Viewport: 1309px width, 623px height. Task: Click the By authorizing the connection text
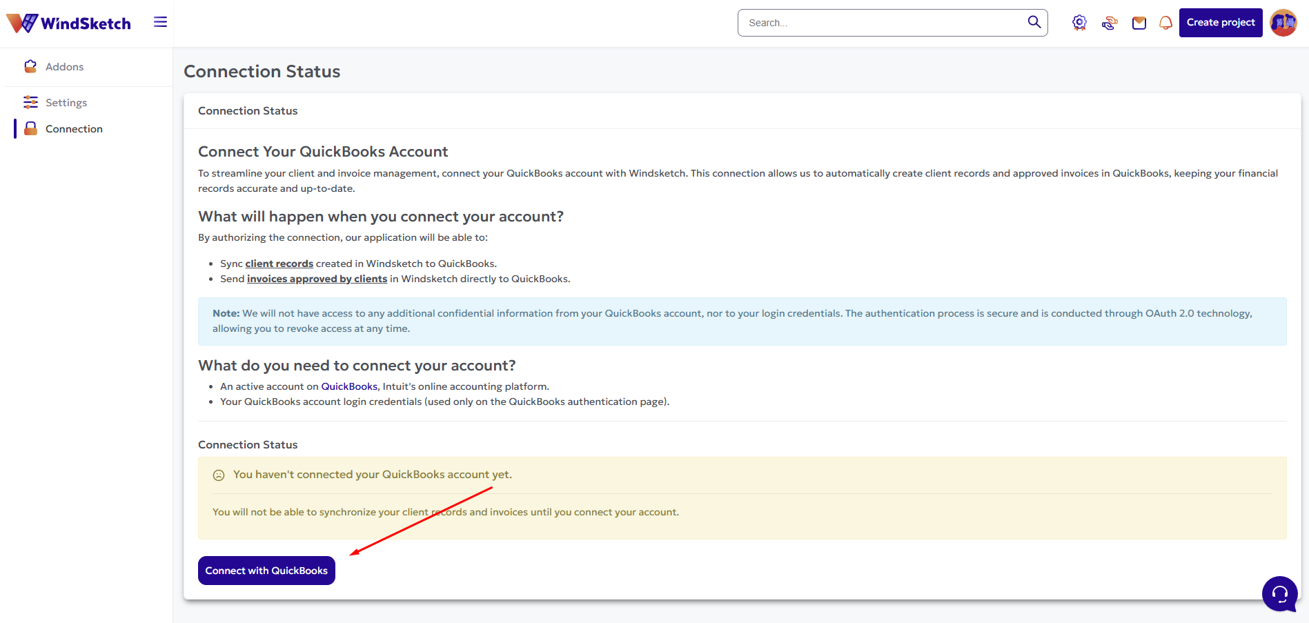(x=343, y=237)
